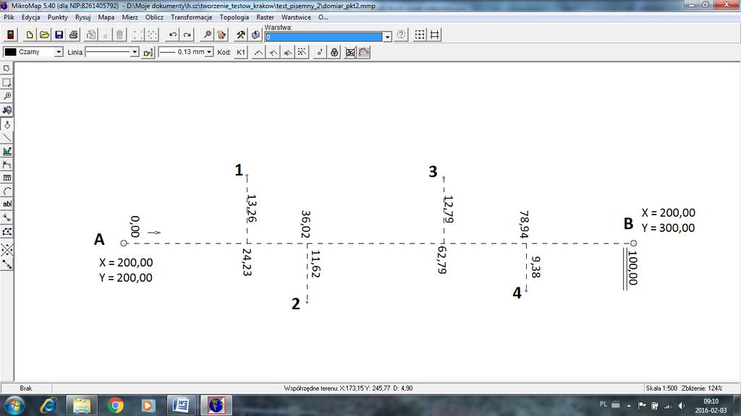Open the Plik menu
The height and width of the screenshot is (416, 741).
9,17
